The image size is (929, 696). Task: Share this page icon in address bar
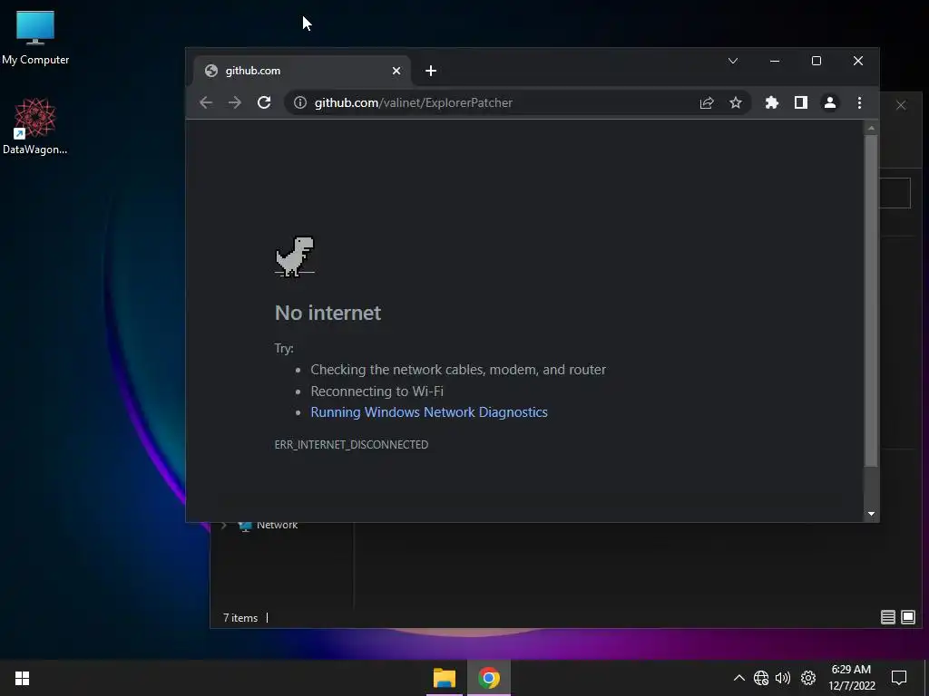coord(706,102)
